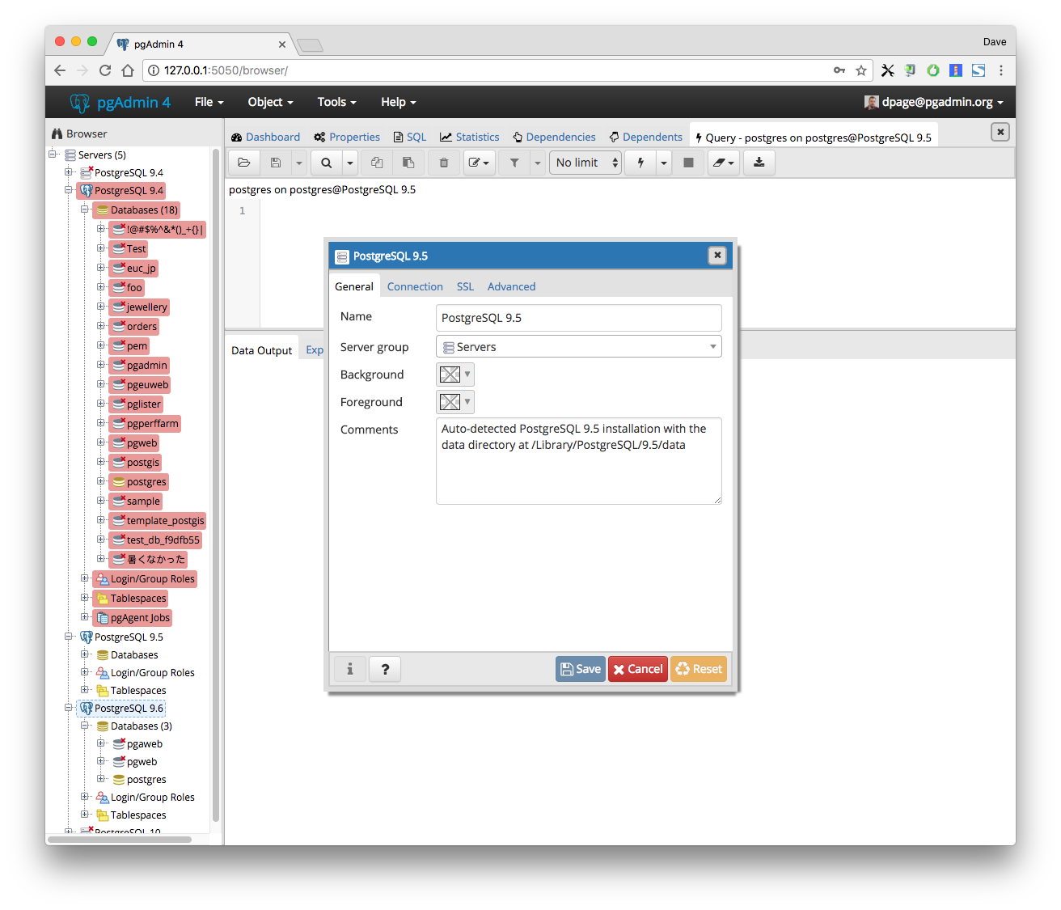Expand the pgAgent Jobs tree node
Image resolution: width=1061 pixels, height=910 pixels.
click(85, 617)
